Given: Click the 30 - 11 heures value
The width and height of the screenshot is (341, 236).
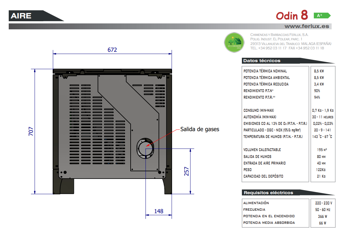Looking at the screenshot, I should click(x=323, y=117).
